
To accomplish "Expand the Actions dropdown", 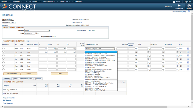I will [x=5, y=25].
